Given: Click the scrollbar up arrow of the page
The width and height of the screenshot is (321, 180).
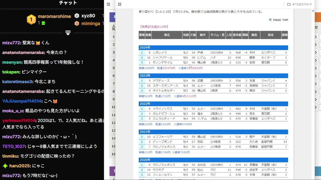Looking at the screenshot, I should click(313, 11).
